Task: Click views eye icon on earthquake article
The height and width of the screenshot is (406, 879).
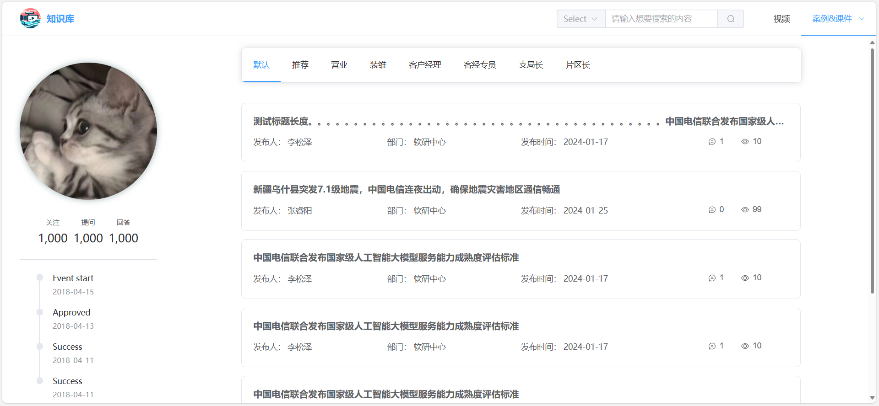Action: coord(745,210)
